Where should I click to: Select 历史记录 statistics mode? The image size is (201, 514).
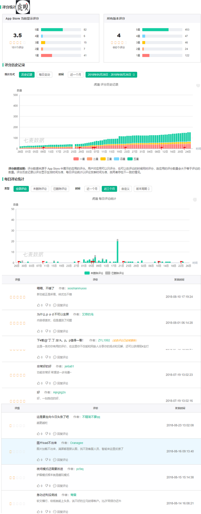point(27,75)
